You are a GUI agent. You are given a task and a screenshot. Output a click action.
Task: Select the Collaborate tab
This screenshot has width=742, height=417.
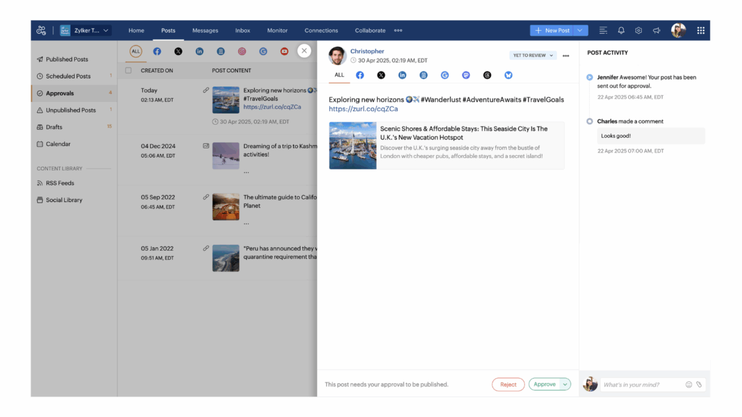pyautogui.click(x=370, y=30)
